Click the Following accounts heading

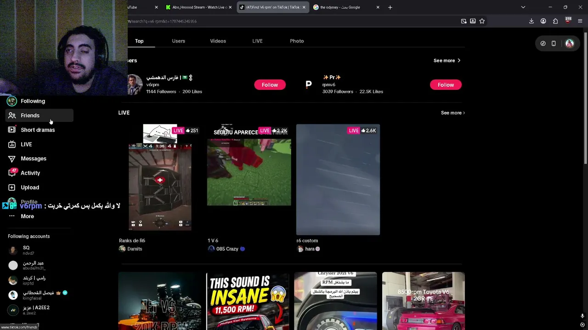tap(28, 236)
